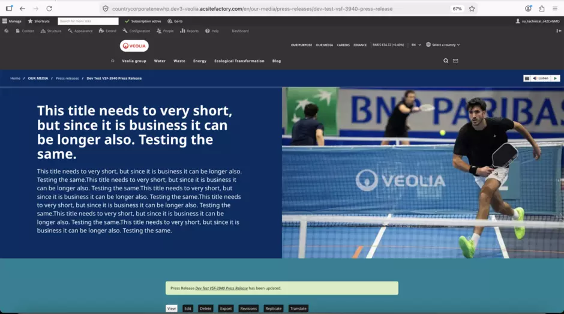Open the OUR MEDIA top header link

[325, 45]
